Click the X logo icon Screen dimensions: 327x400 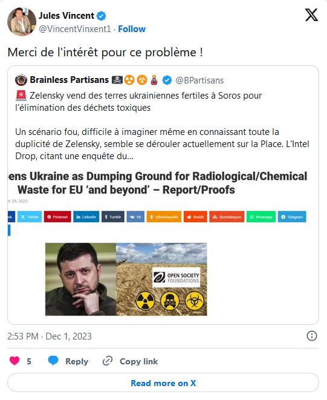click(x=311, y=15)
